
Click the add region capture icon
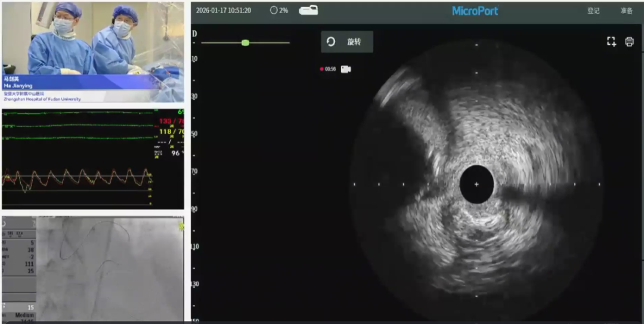point(611,42)
